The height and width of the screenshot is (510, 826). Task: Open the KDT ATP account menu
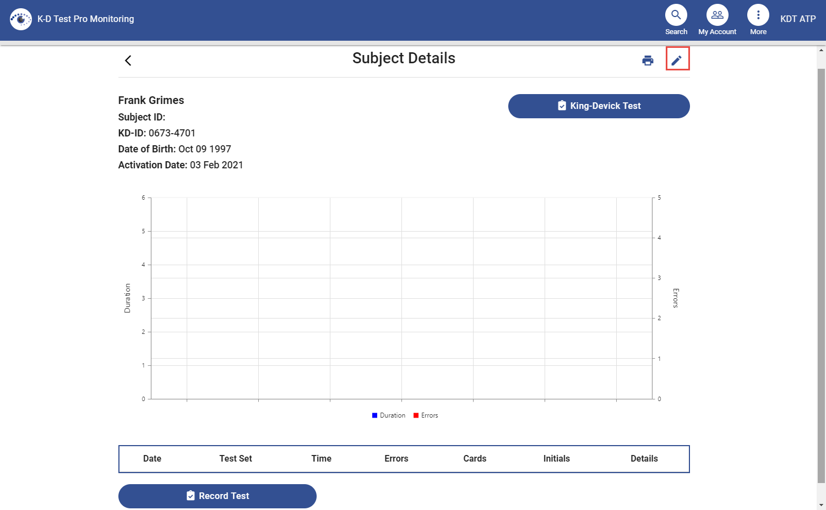[797, 19]
